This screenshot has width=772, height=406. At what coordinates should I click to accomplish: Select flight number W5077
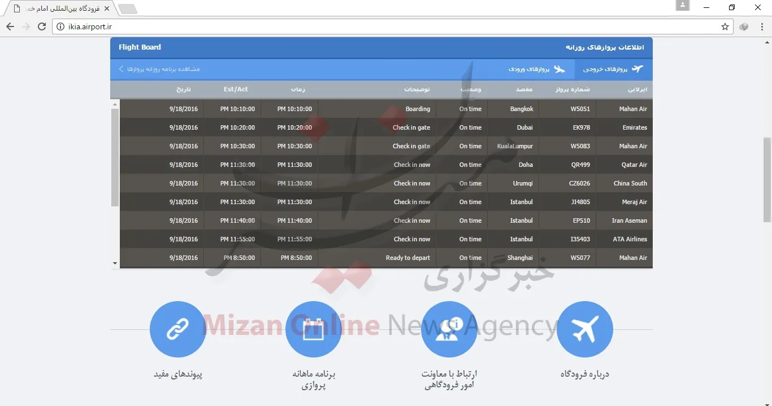580,258
